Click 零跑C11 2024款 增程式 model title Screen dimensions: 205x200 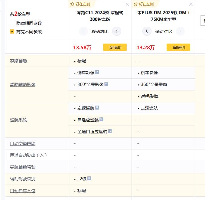coord(100,16)
